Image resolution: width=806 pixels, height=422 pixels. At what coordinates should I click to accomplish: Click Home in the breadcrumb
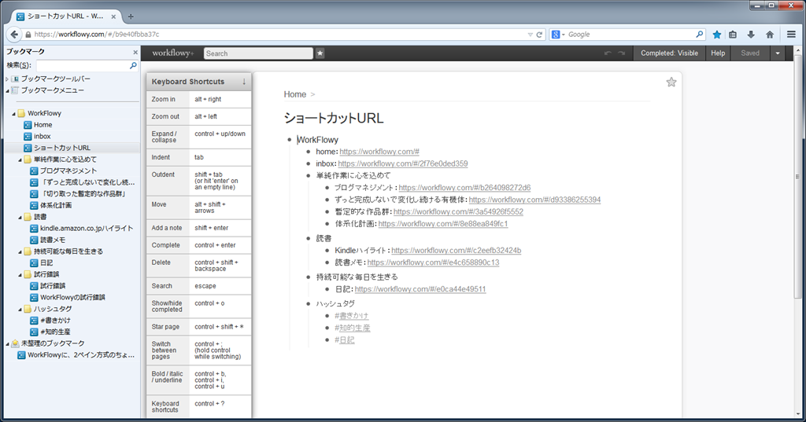[x=295, y=94]
